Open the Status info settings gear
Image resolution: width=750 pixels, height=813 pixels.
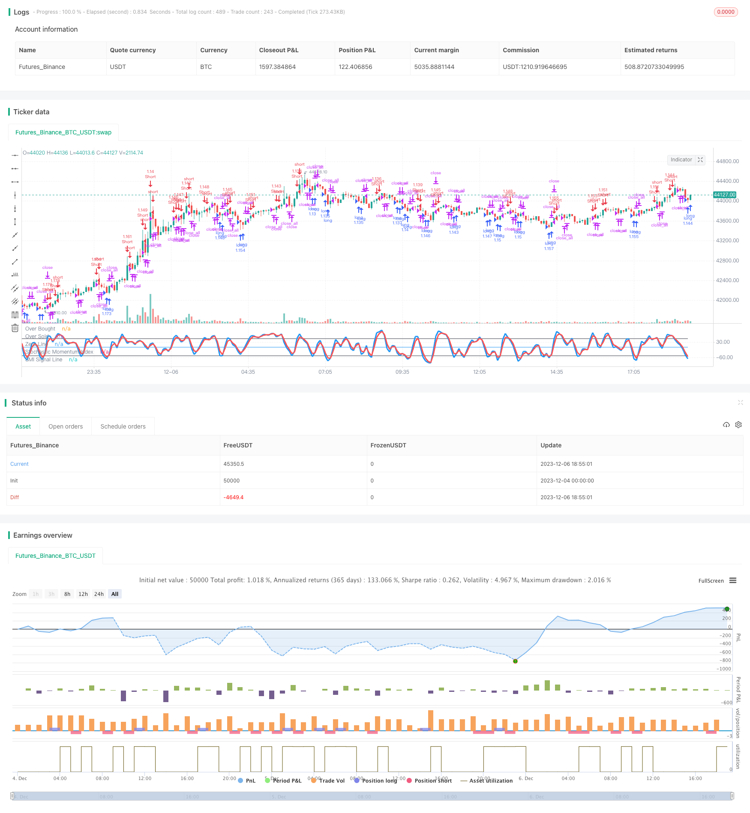(x=738, y=425)
